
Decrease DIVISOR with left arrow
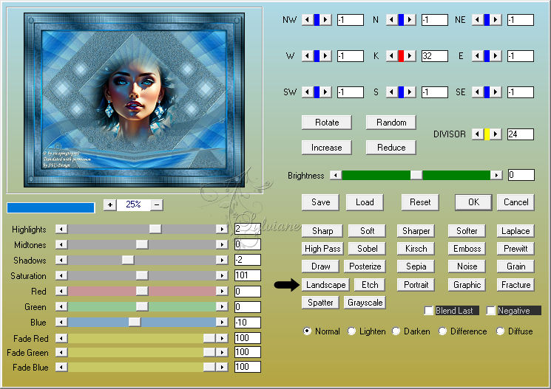pos(478,134)
